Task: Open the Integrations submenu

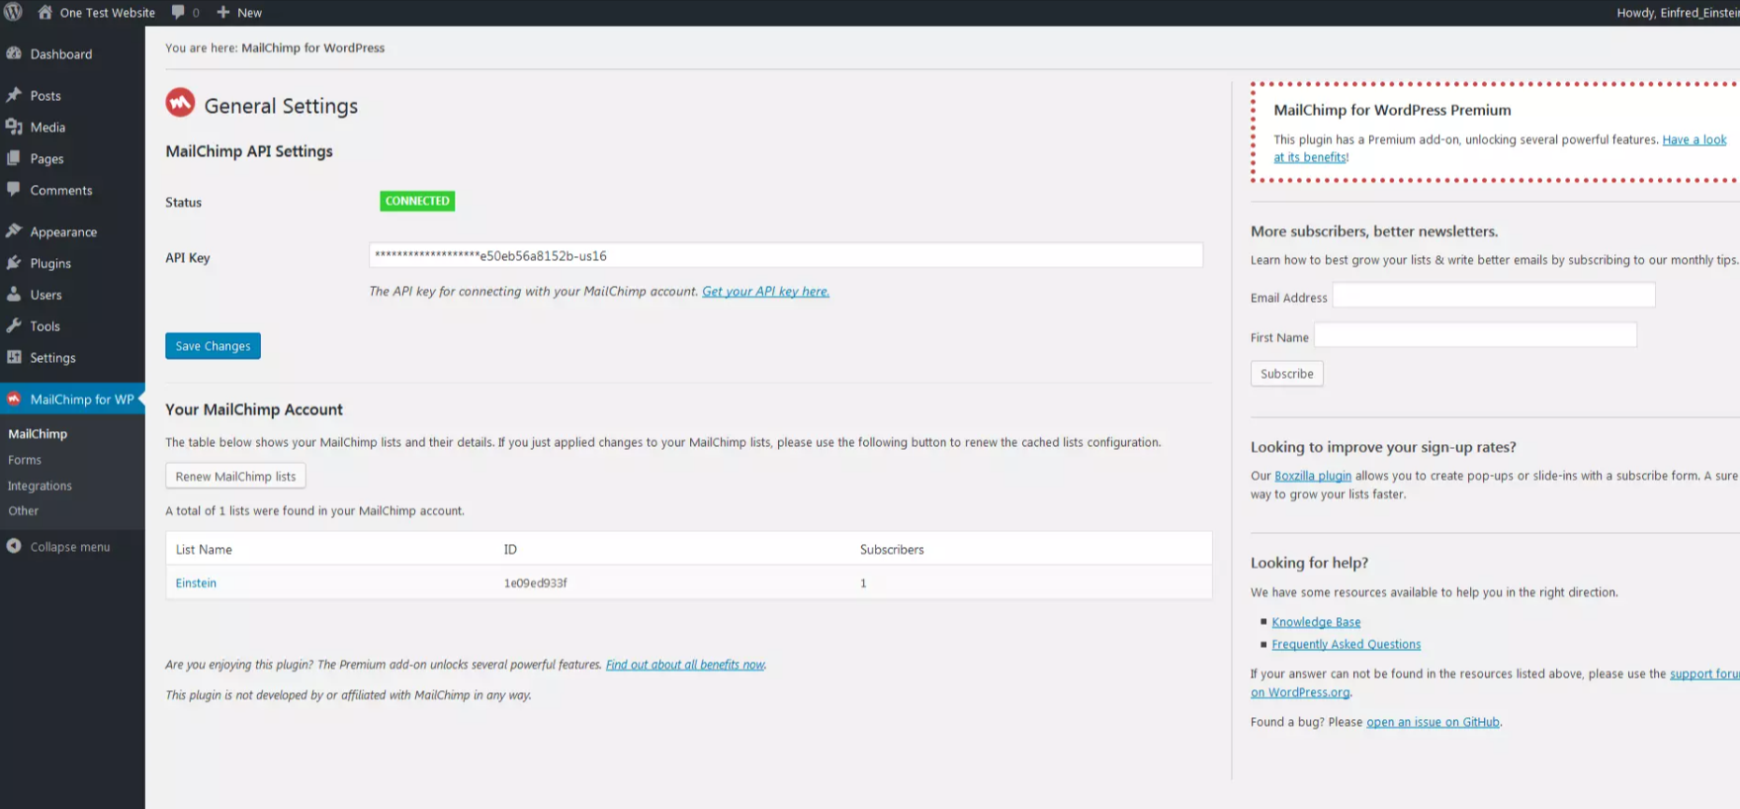Action: [40, 486]
